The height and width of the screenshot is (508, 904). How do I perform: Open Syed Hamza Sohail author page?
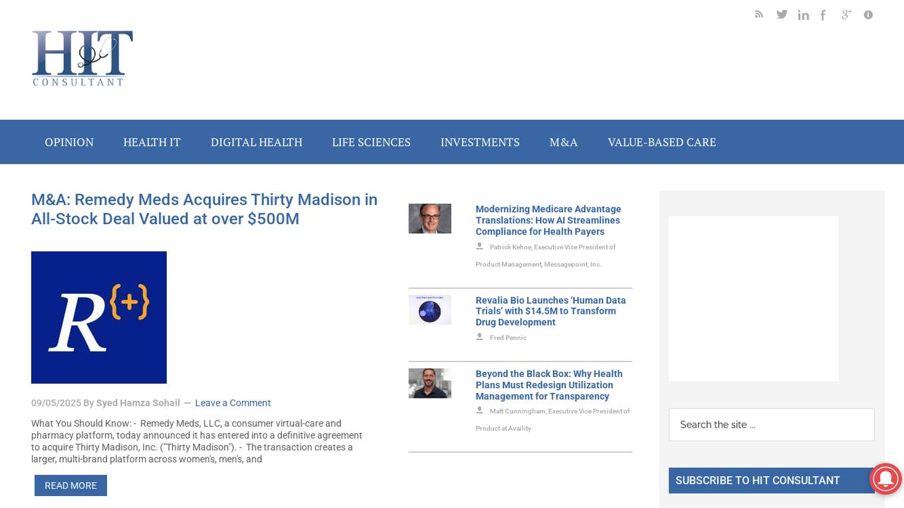[138, 403]
